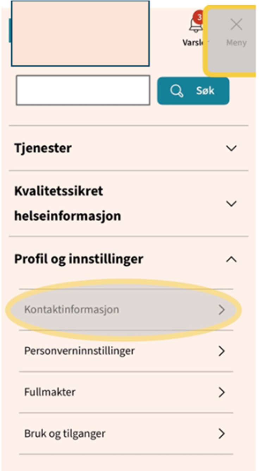The width and height of the screenshot is (259, 471).
Task: Click the arrow next to Kontaktinformasjon
Action: pos(221,310)
